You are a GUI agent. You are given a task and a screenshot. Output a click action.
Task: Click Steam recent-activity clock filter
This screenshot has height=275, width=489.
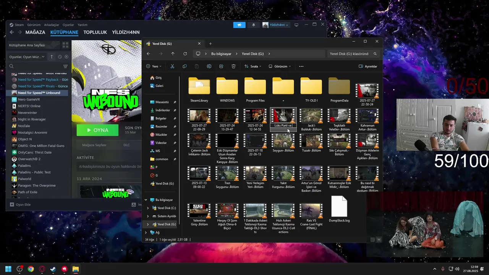pos(60,57)
